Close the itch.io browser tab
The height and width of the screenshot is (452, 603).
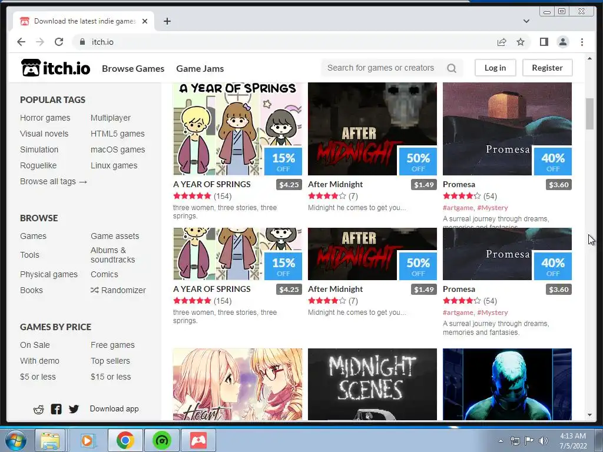click(x=145, y=21)
